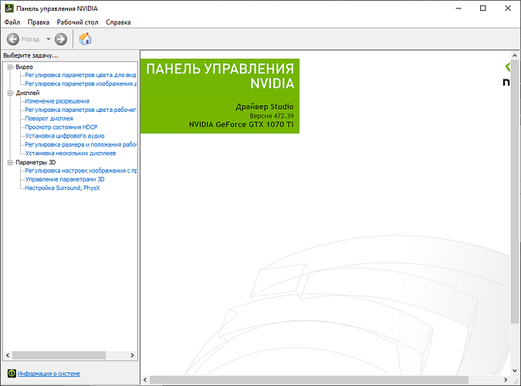Open the Правка menu
Image resolution: width=521 pixels, height=386 pixels.
pyautogui.click(x=39, y=22)
